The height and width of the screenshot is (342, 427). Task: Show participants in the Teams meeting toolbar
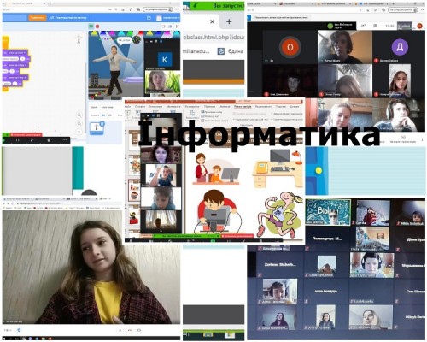point(363,26)
